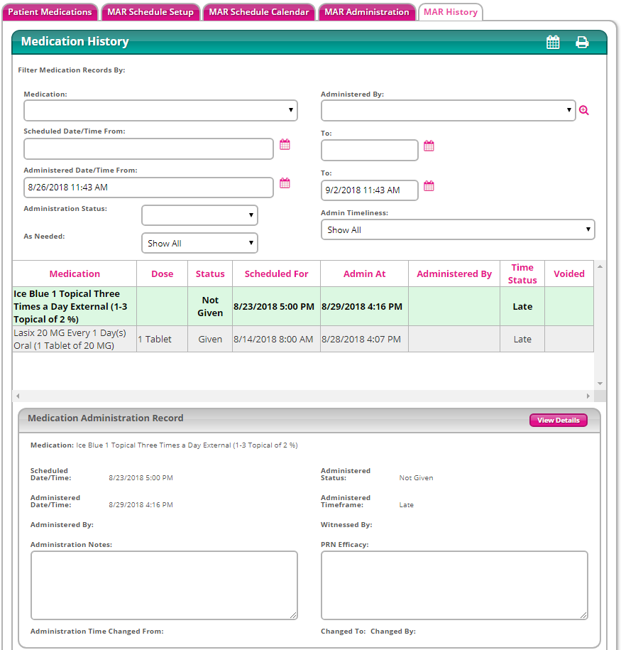Switch to the MAR Schedule Setup tab
This screenshot has width=621, height=650.
pos(150,12)
